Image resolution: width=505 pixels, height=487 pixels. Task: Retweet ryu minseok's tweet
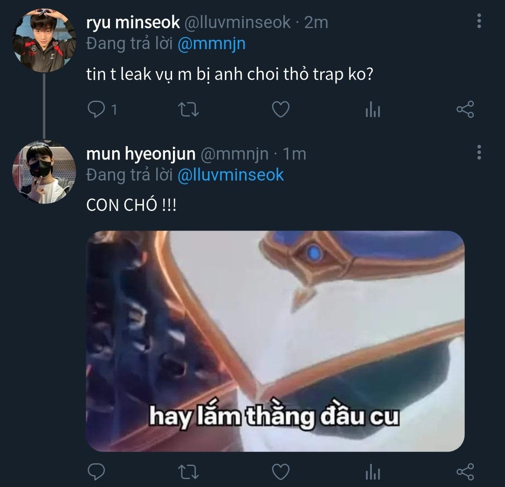(x=189, y=110)
